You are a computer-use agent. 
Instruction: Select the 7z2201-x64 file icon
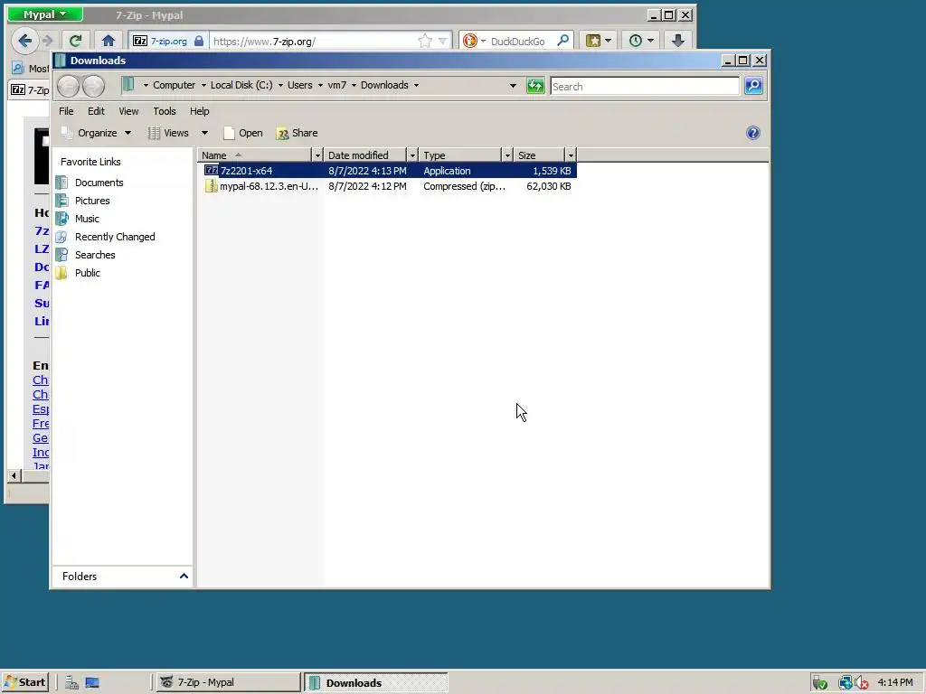[211, 171]
